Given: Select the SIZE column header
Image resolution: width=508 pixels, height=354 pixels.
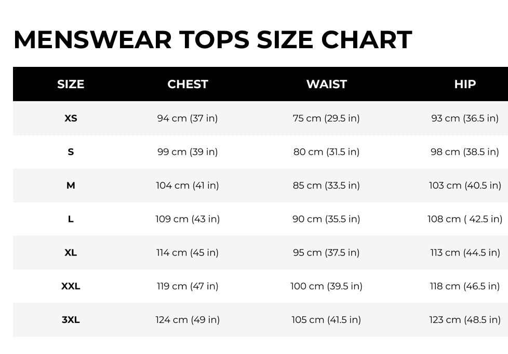Looking at the screenshot, I should tap(71, 84).
